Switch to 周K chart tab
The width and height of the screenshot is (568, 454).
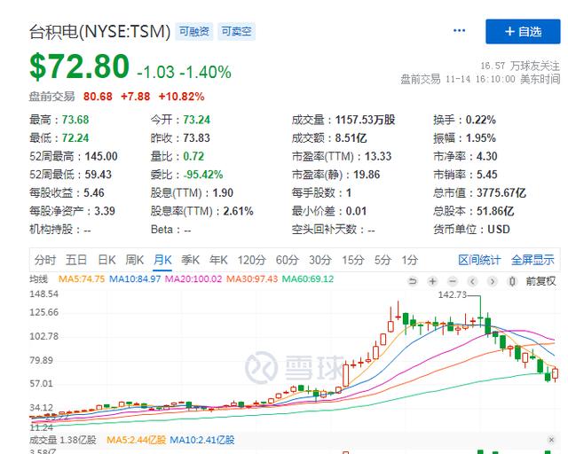point(135,260)
